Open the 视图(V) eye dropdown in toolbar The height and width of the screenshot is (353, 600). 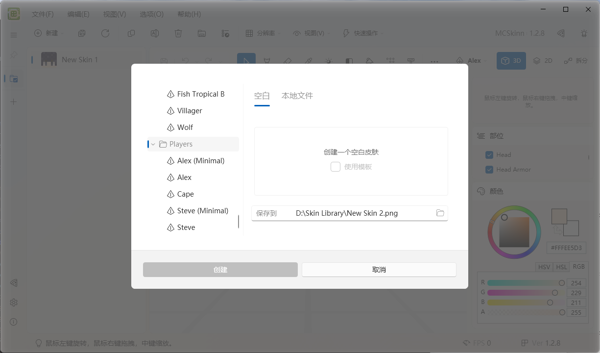coord(312,33)
